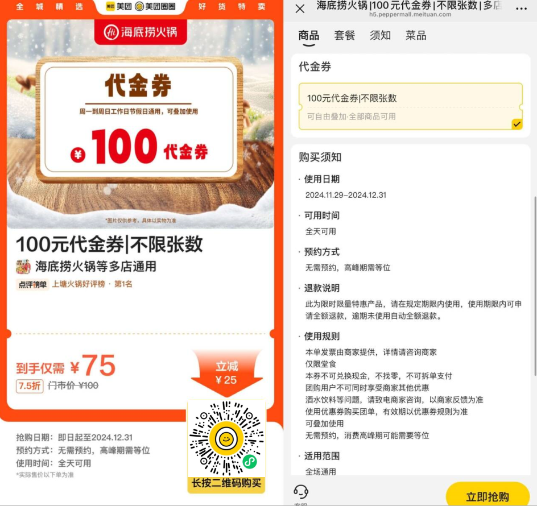
Task: Contact customer service via headset icon
Action: tap(301, 493)
